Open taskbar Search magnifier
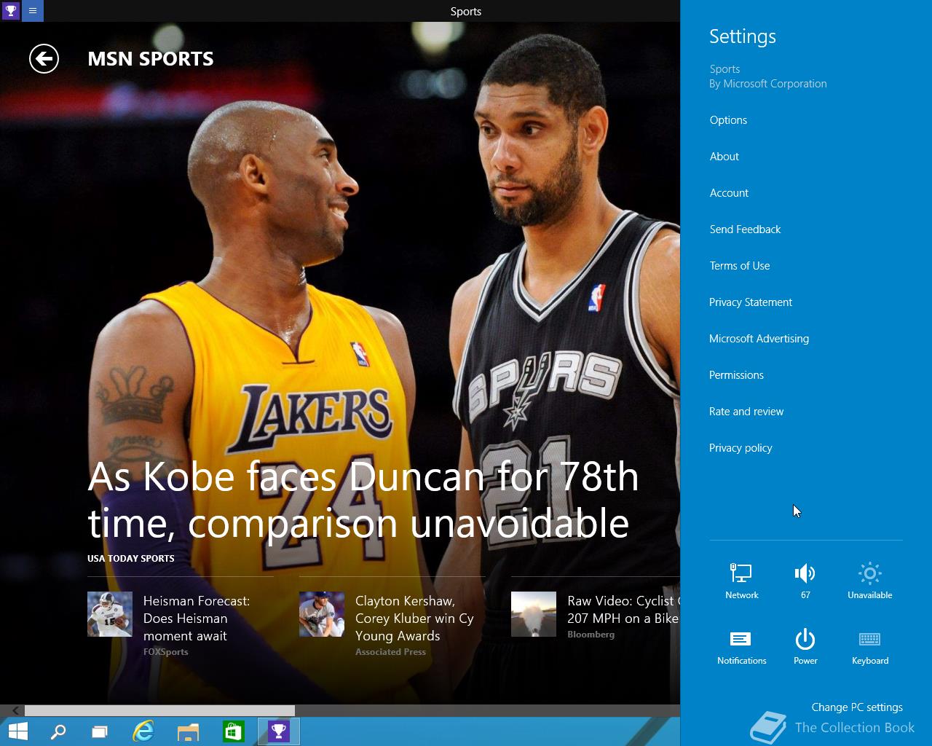The width and height of the screenshot is (932, 746). [x=58, y=731]
